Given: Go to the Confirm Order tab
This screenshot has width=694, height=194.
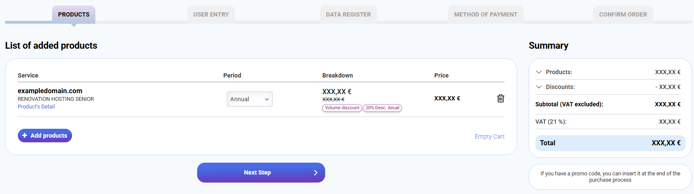Looking at the screenshot, I should point(623,14).
